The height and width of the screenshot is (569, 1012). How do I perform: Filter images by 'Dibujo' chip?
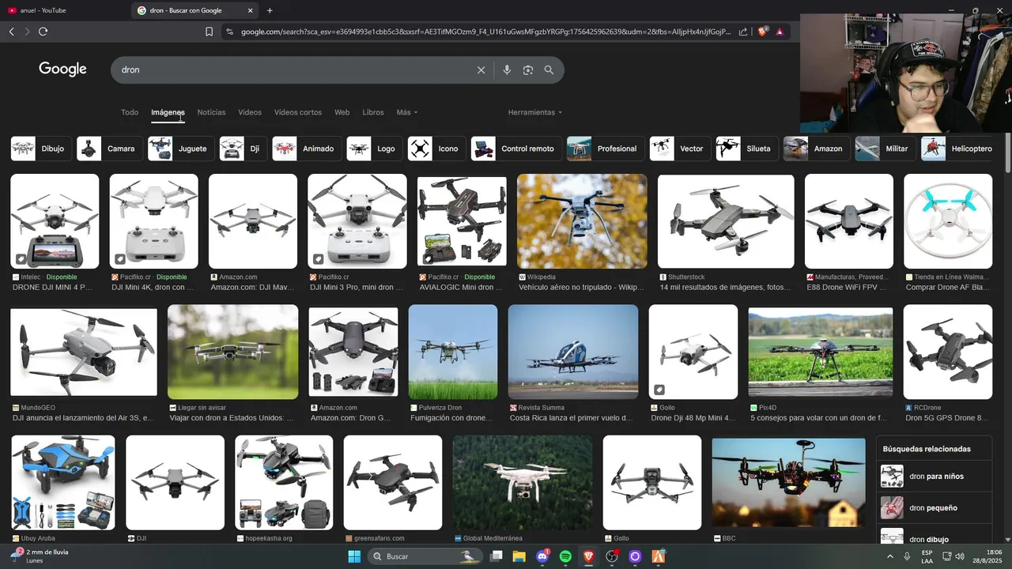point(41,149)
